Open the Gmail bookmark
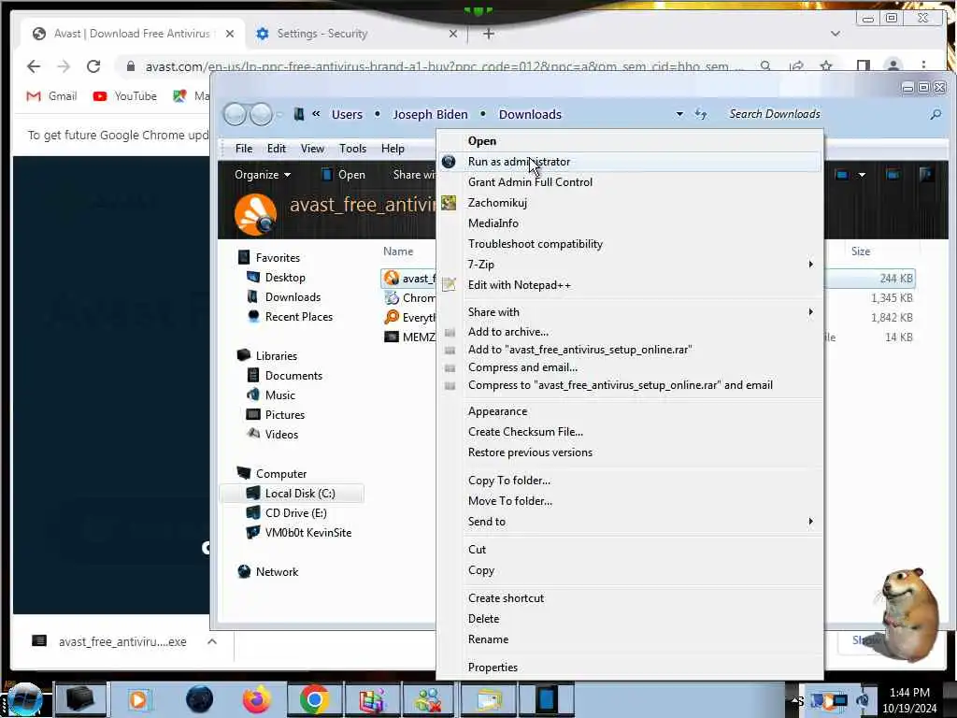The height and width of the screenshot is (718, 957). pos(52,96)
